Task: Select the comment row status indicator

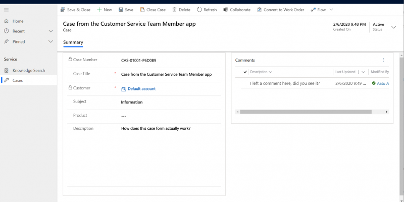Action: (374, 83)
